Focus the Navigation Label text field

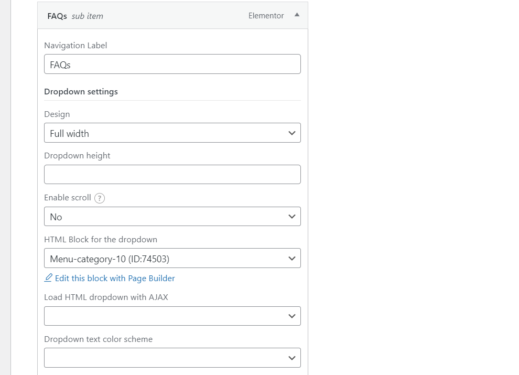[x=172, y=65]
